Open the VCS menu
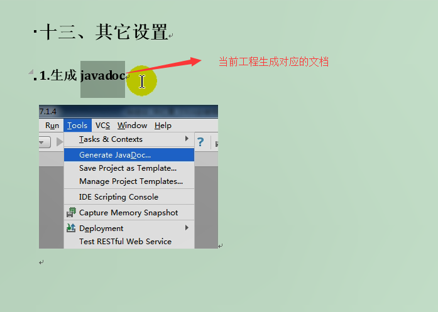 tap(102, 126)
